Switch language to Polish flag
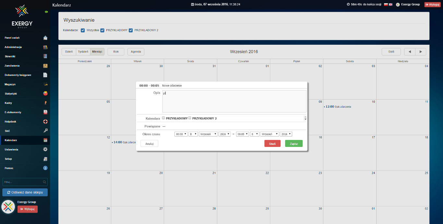Image resolution: width=443 pixels, height=224 pixels. click(x=386, y=5)
